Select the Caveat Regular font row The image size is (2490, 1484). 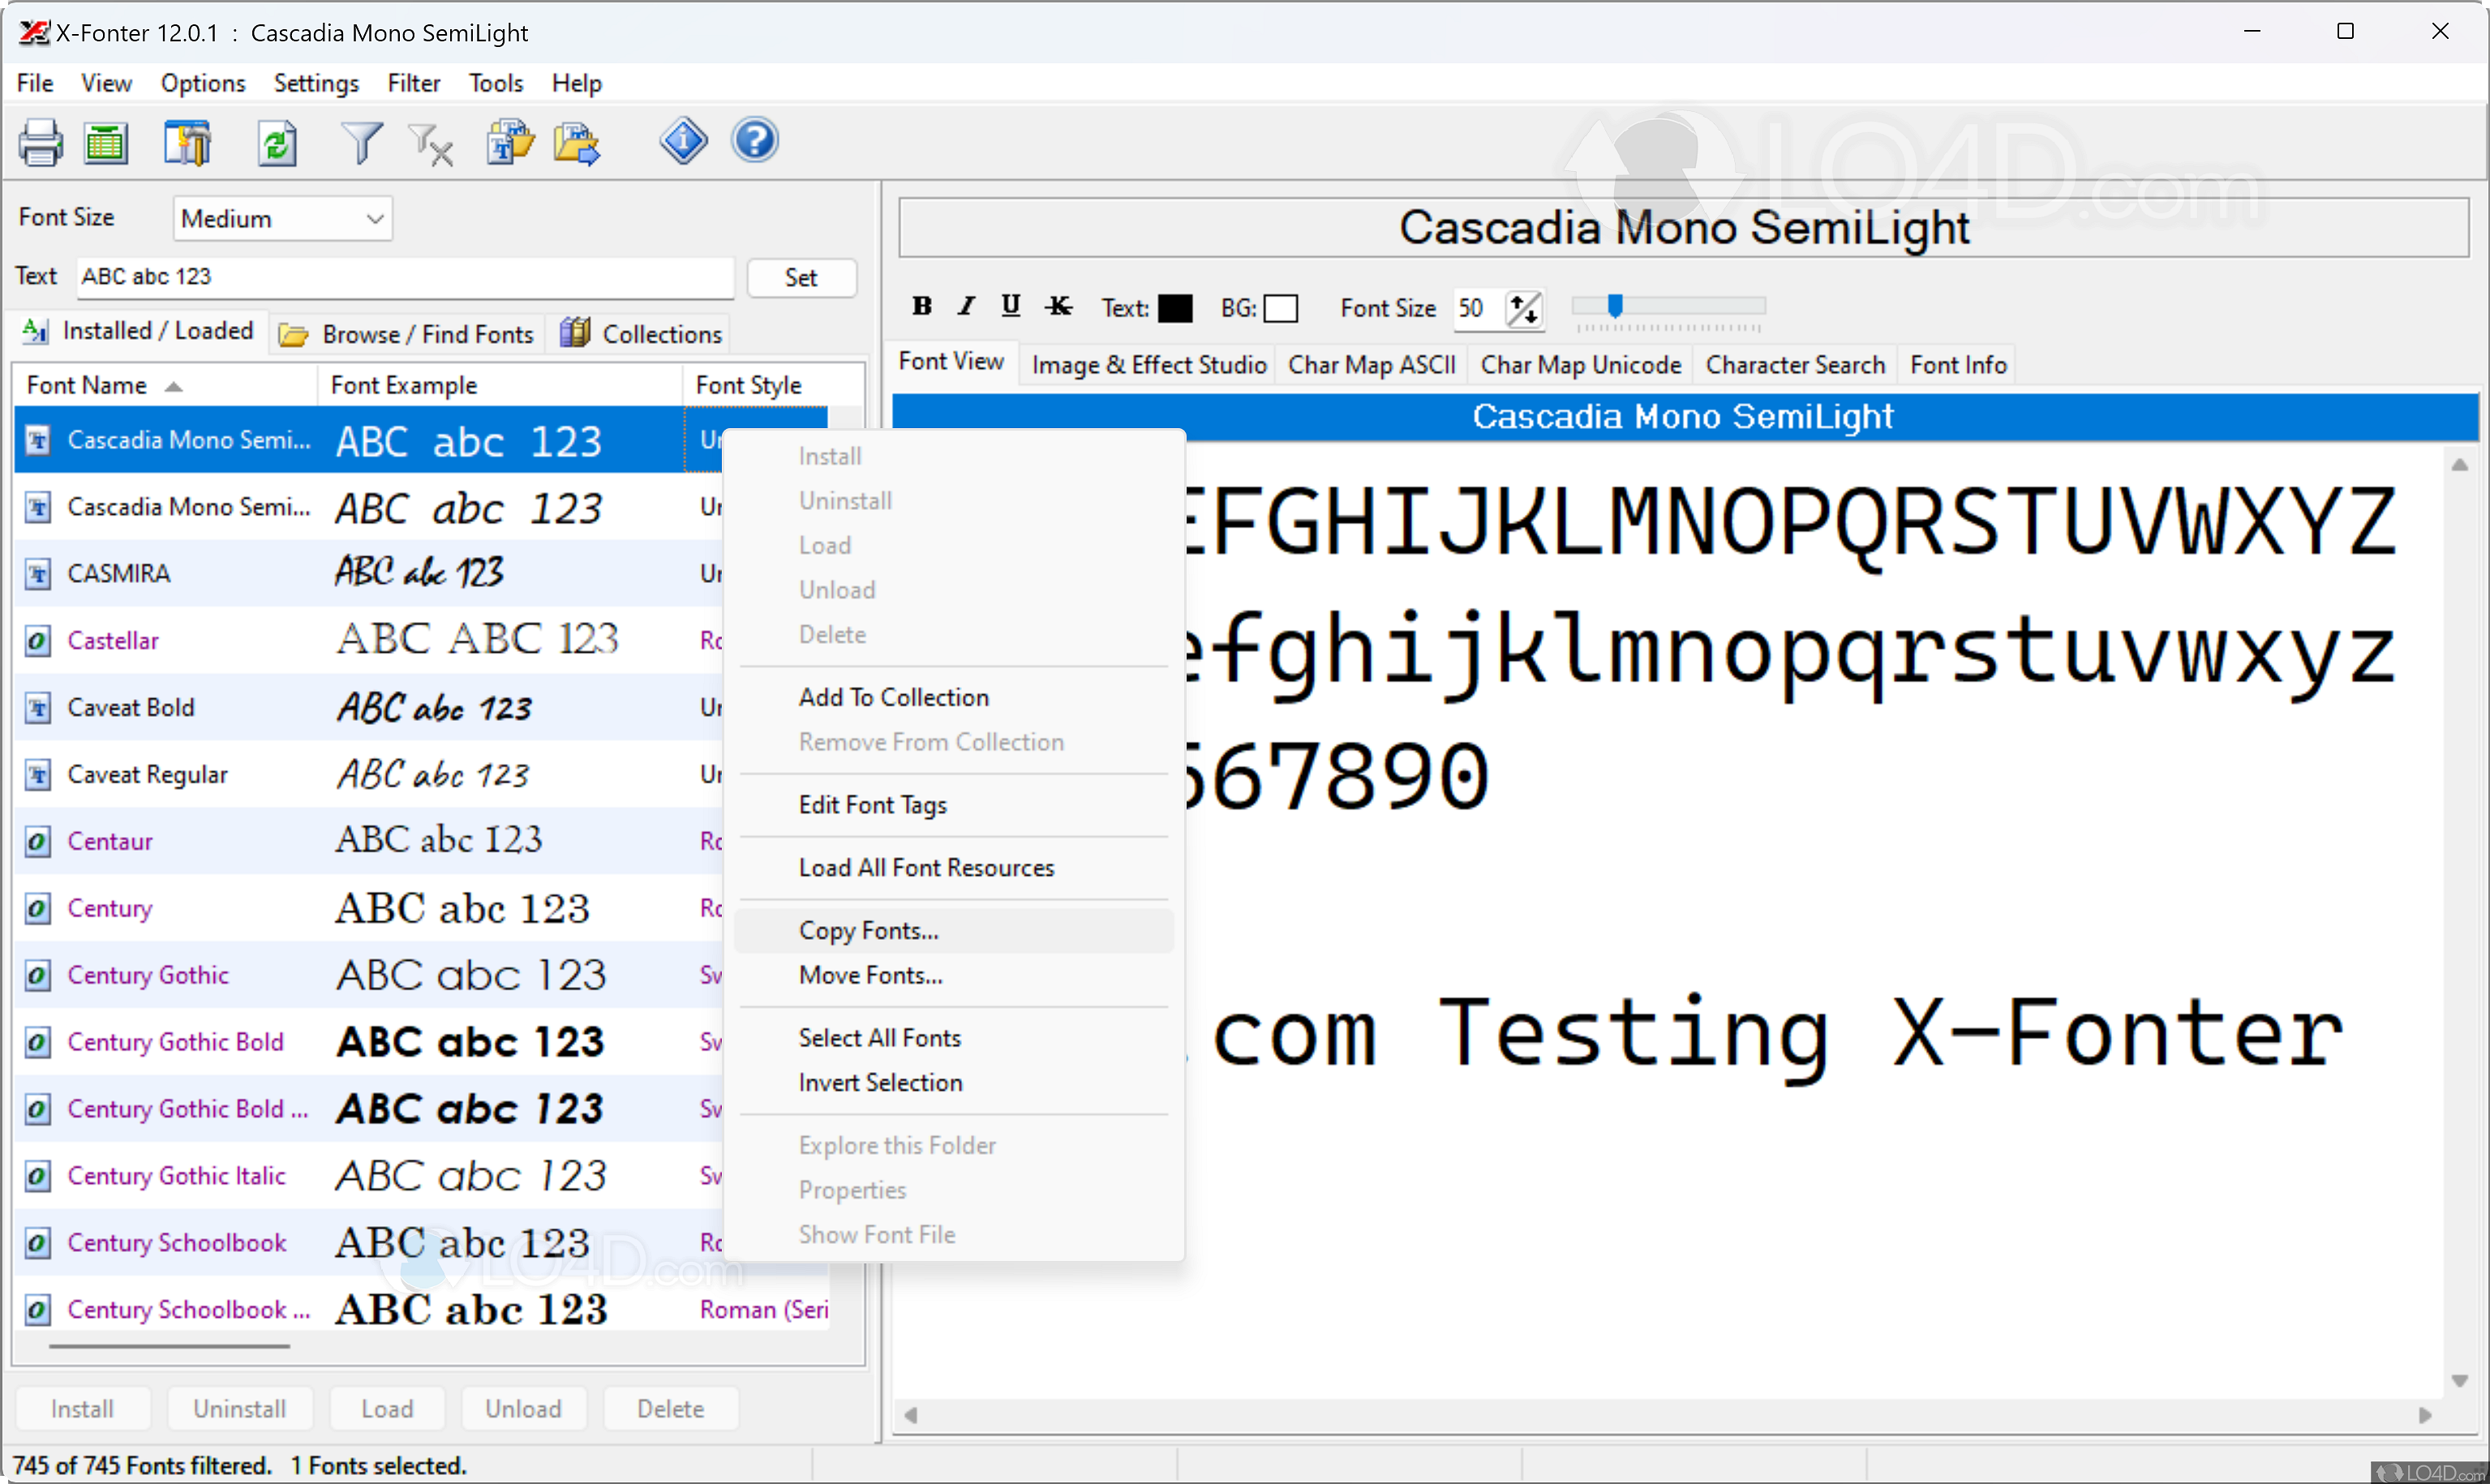(368, 775)
